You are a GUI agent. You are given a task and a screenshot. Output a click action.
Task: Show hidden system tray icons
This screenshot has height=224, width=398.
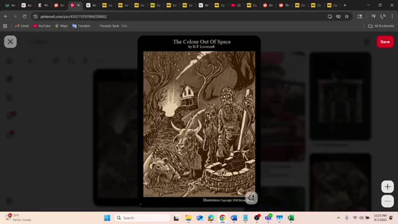[338, 218]
